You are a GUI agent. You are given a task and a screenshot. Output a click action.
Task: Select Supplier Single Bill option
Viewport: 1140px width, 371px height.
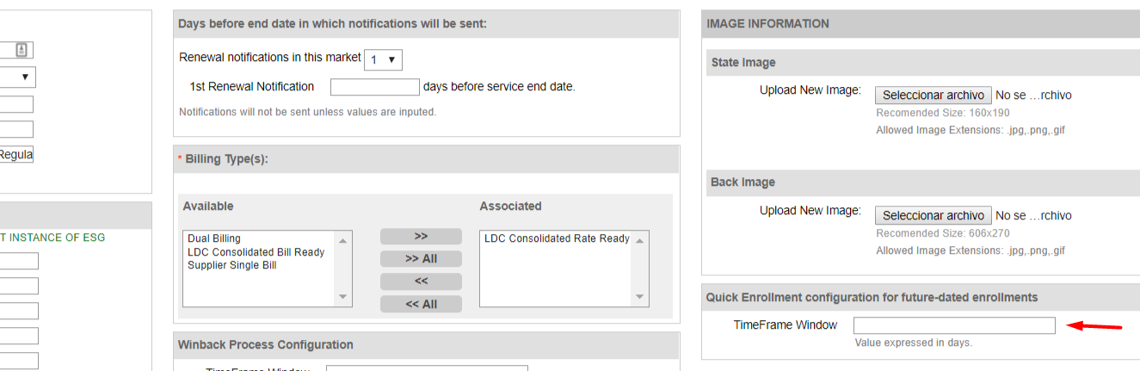[x=231, y=265]
